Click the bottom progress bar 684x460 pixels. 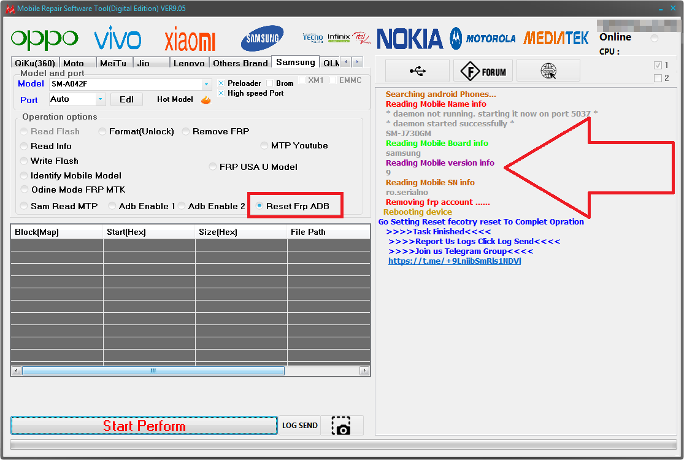pyautogui.click(x=344, y=444)
